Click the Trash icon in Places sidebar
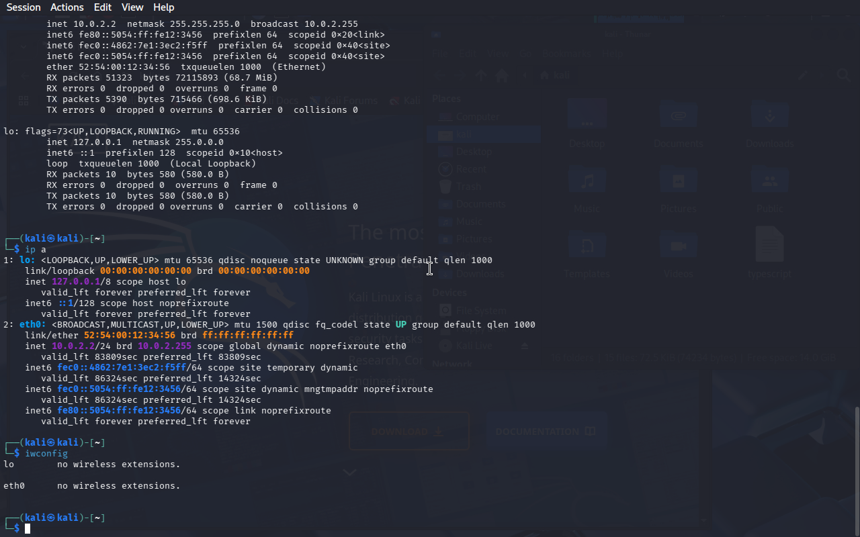The width and height of the screenshot is (860, 537). coord(445,187)
